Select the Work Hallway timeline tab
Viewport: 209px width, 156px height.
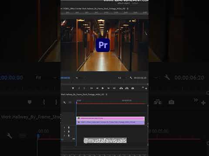pyautogui.click(x=82, y=94)
